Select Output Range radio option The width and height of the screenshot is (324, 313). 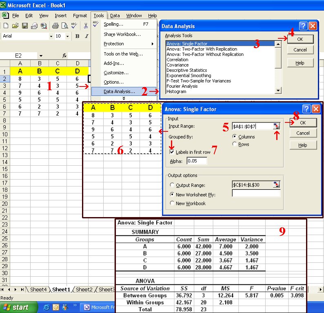(x=172, y=185)
